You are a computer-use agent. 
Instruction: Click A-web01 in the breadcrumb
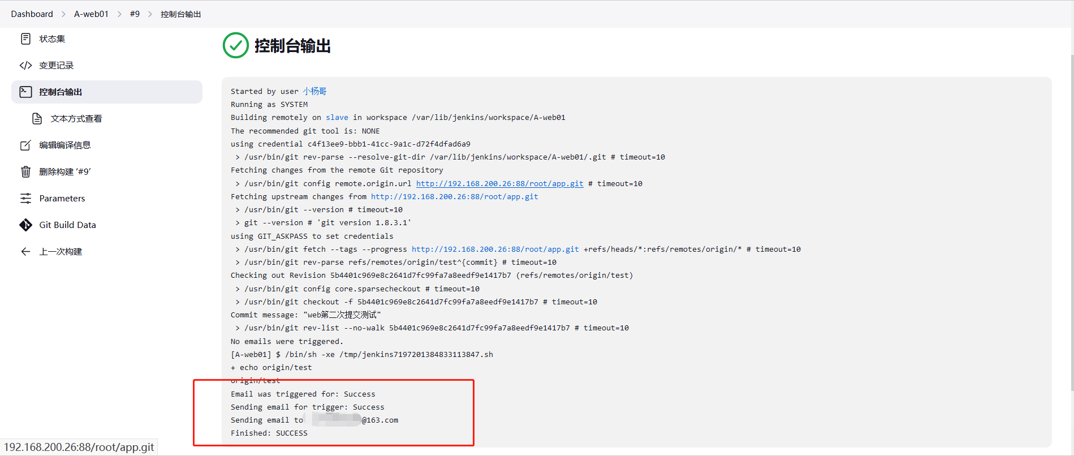tap(91, 14)
